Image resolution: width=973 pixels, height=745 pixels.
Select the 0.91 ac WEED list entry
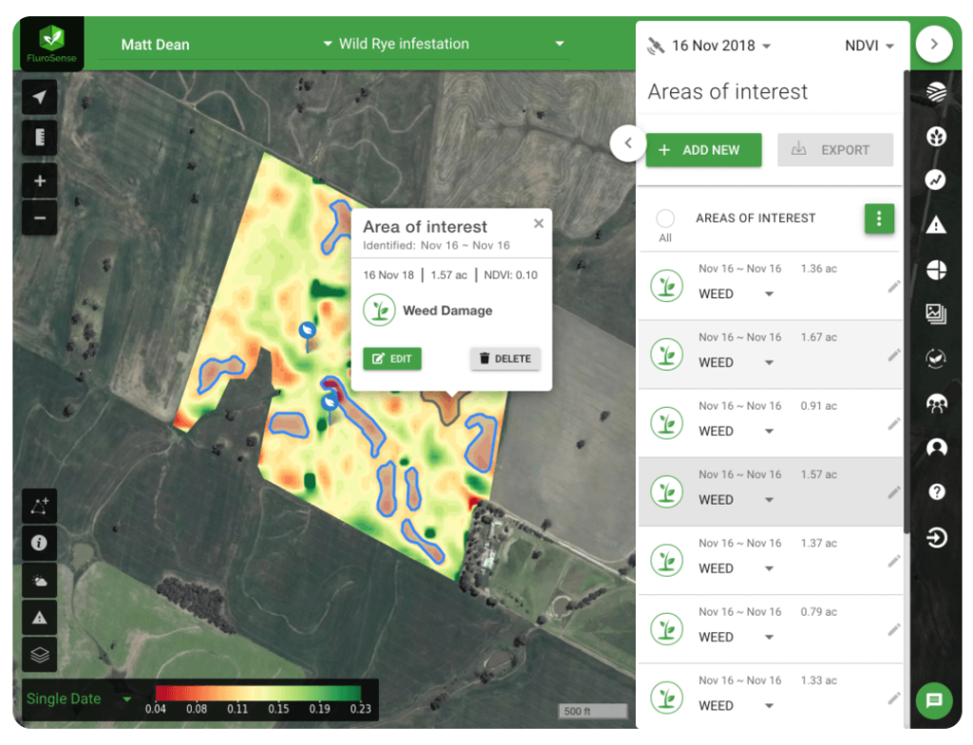tap(768, 423)
